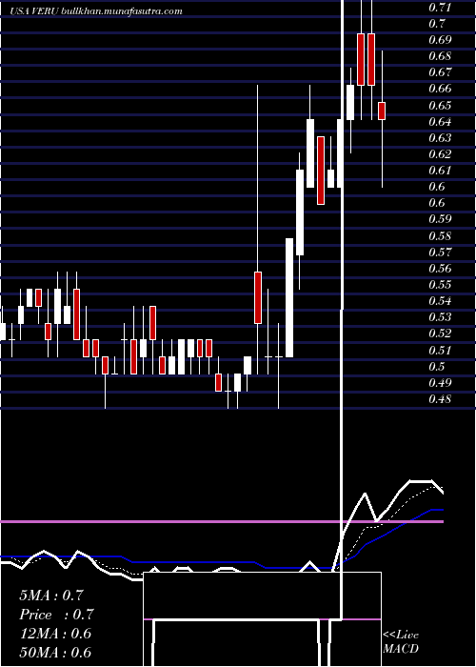Click the 0.56 price axis label
The width and height of the screenshot is (476, 667).
tap(440, 269)
